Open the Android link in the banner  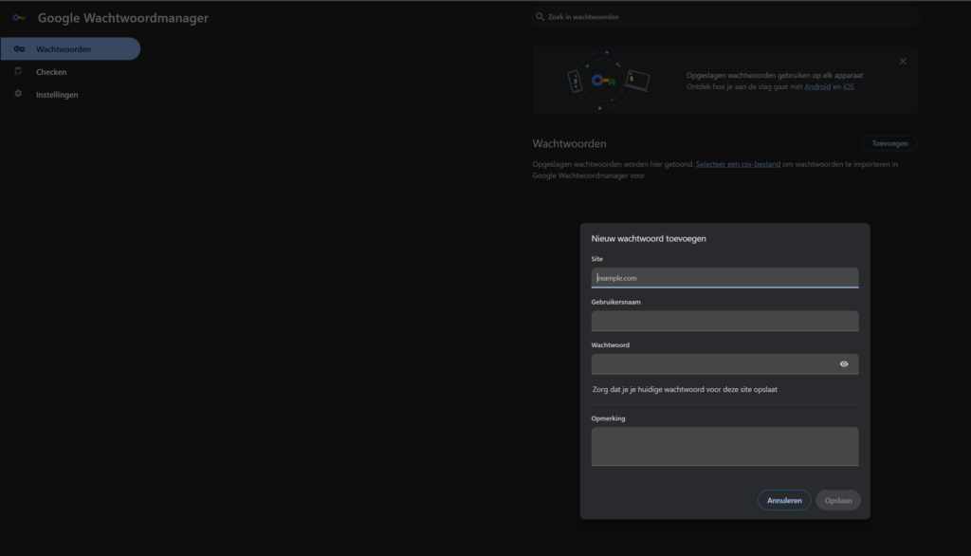tap(817, 86)
